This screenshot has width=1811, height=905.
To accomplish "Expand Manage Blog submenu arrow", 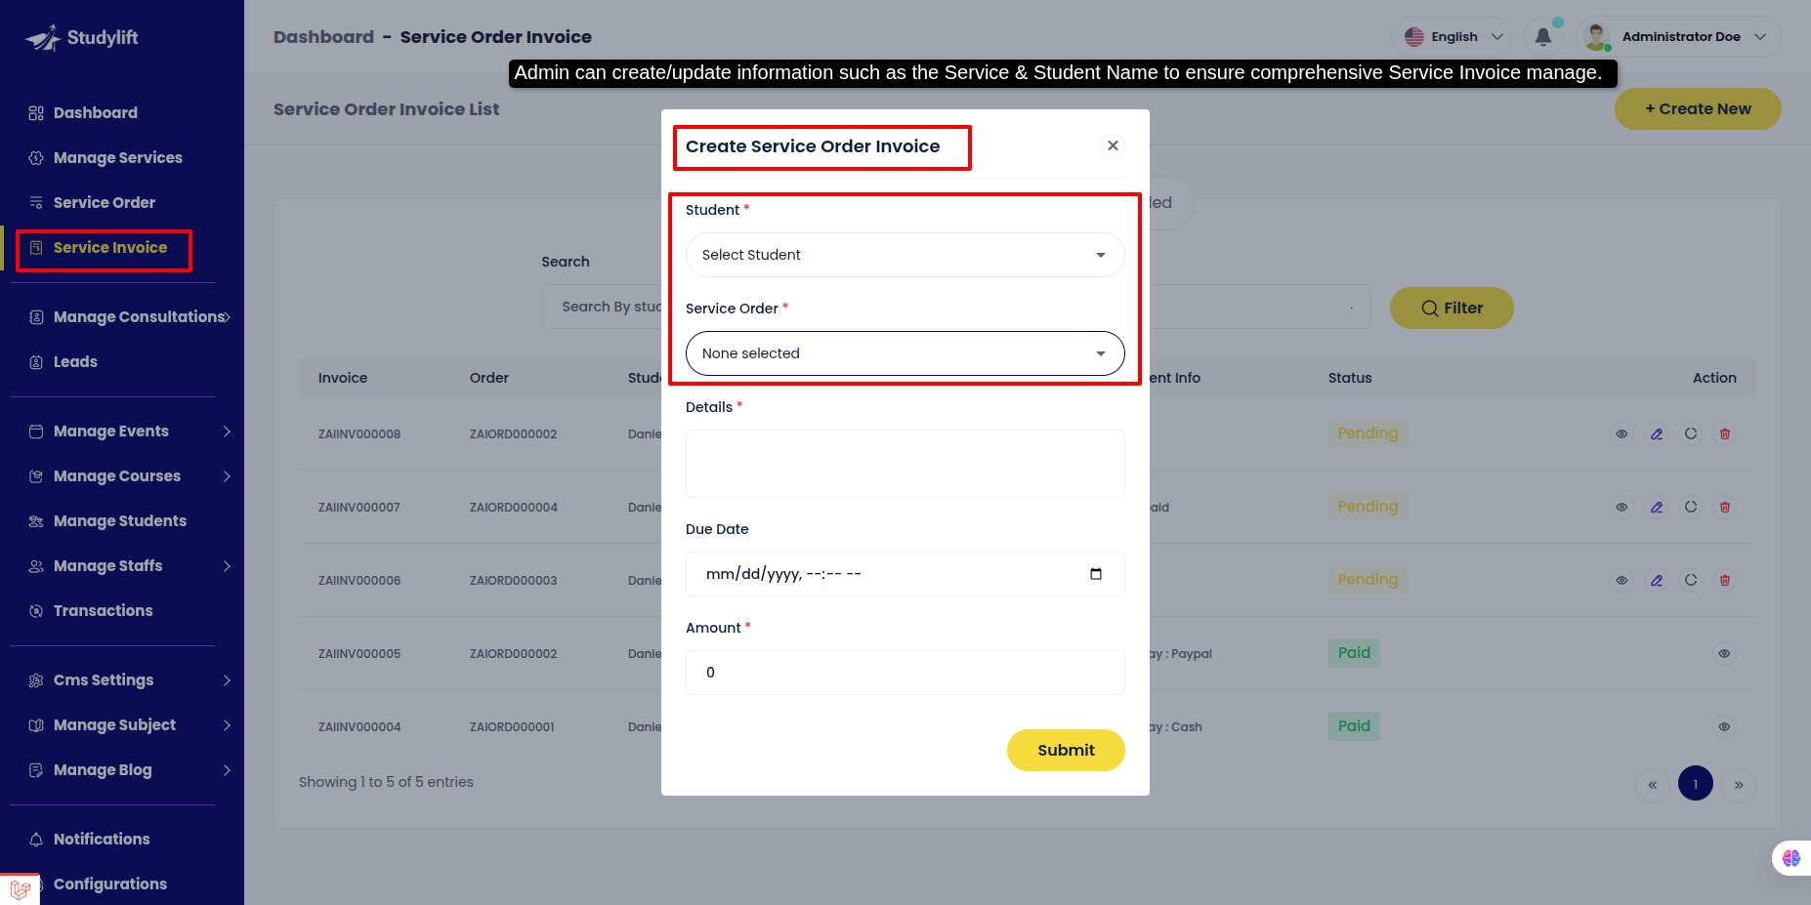I will pyautogui.click(x=227, y=769).
